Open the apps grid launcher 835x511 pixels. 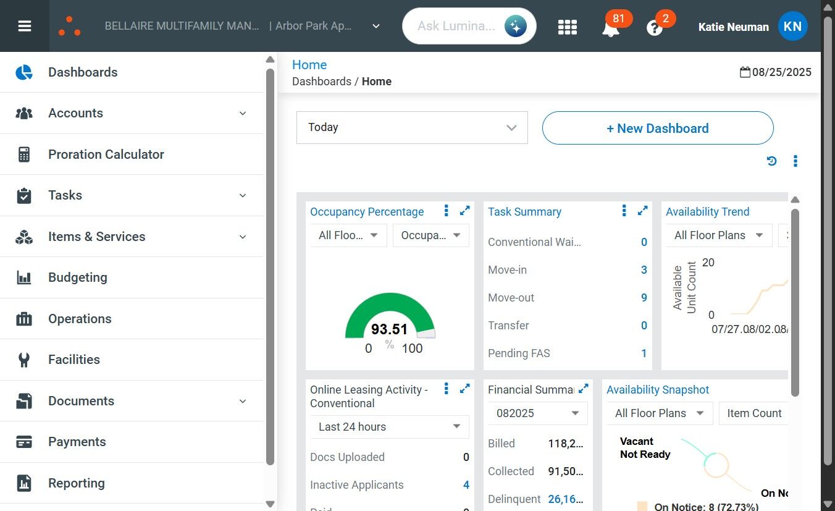(567, 27)
